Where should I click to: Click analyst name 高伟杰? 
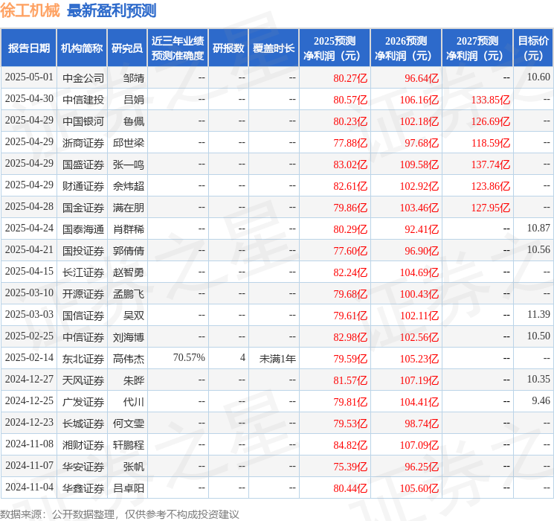click(129, 359)
